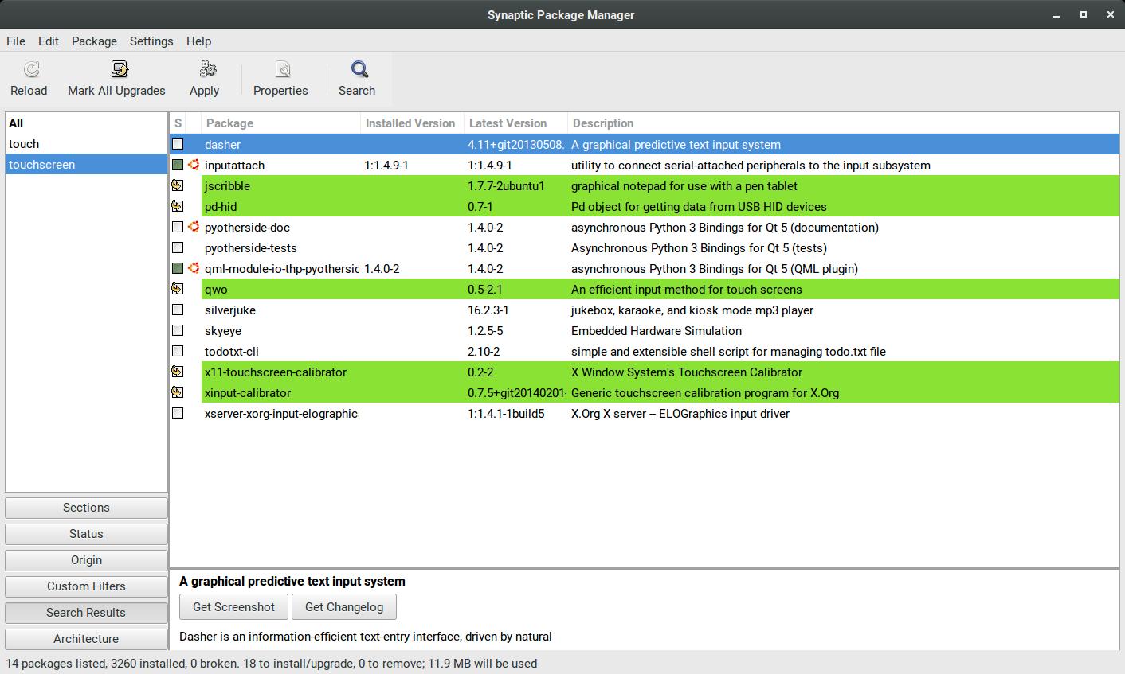The image size is (1125, 674).
Task: Toggle the status checkbox for todotxt-cli
Action: [x=178, y=351]
